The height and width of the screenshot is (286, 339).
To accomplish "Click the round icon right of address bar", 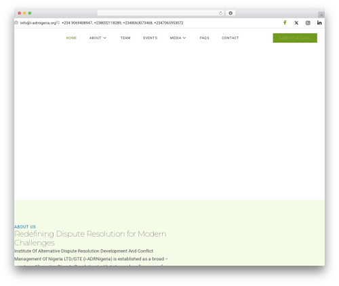I will (x=231, y=13).
